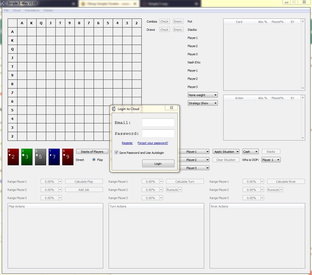This screenshot has width=312, height=275.
Task: Click inside the Email input field
Action: coord(158,123)
